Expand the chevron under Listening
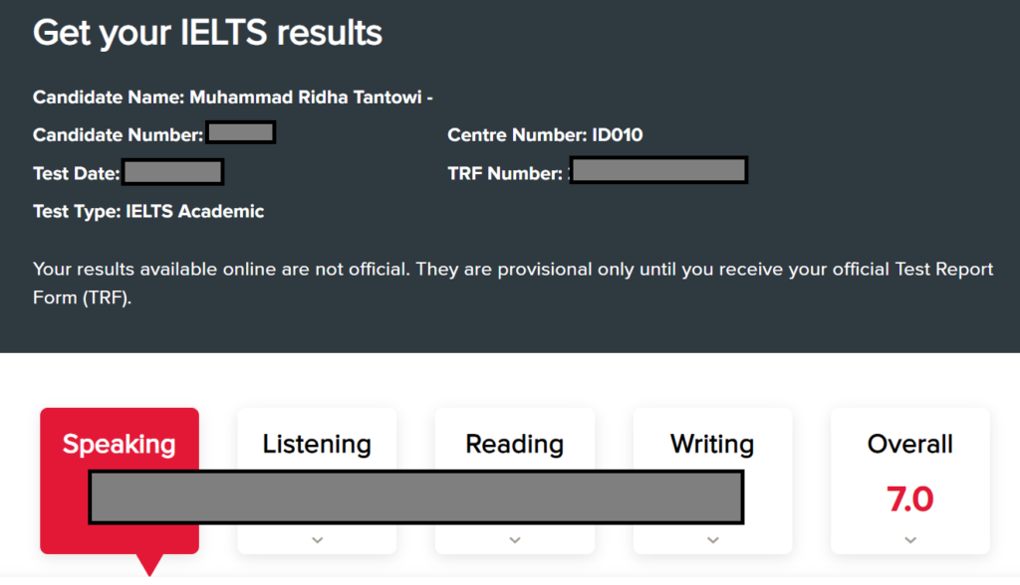 tap(317, 540)
